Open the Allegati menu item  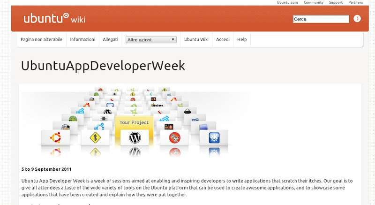[110, 39]
